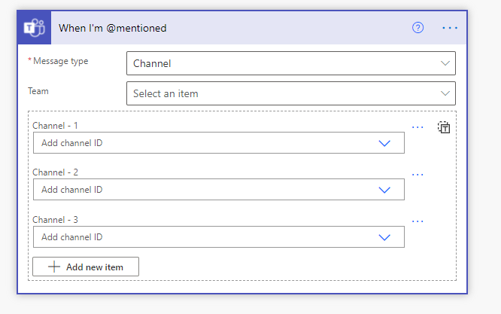
Task: Click the Team field showing Select an item
Action: pos(278,94)
